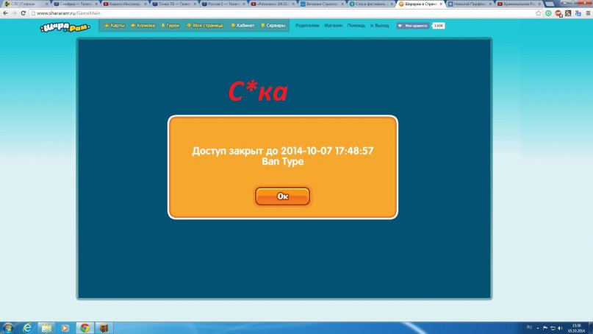Image resolution: width=593 pixels, height=334 pixels.
Task: Switch to the Точка ТВ — Телес tab
Action: click(x=173, y=4)
